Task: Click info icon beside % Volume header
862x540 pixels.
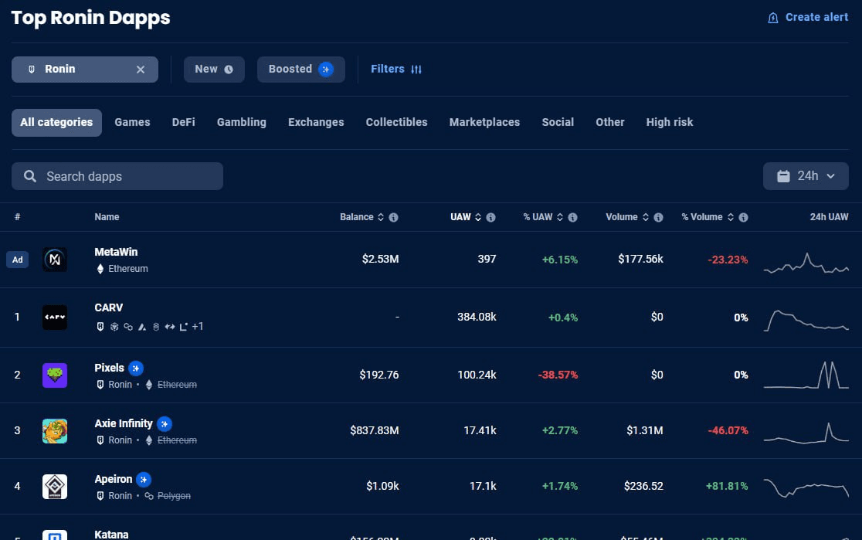Action: [x=743, y=217]
